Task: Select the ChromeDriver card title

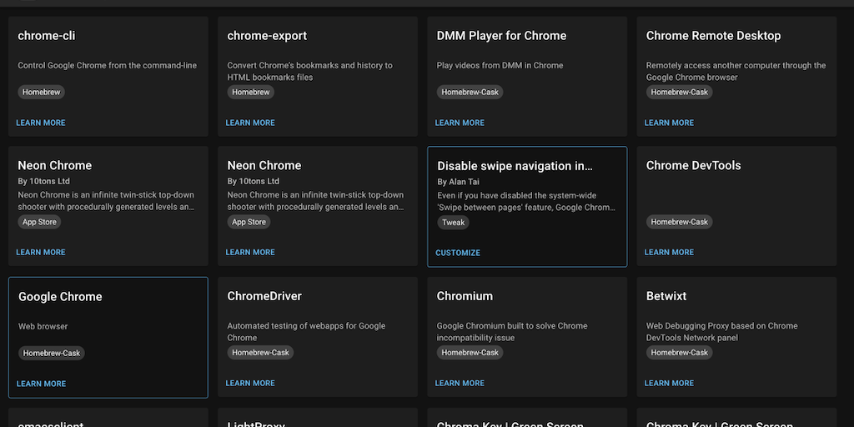Action: click(x=264, y=296)
